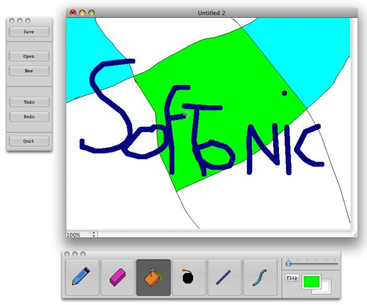Zoom the Untitled 2 window with green button
The image size is (367, 305).
(92, 13)
